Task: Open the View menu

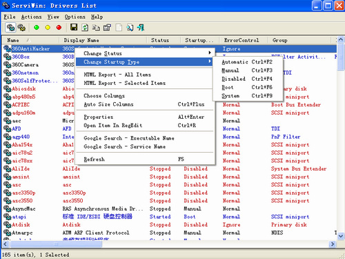Action: tap(53, 17)
